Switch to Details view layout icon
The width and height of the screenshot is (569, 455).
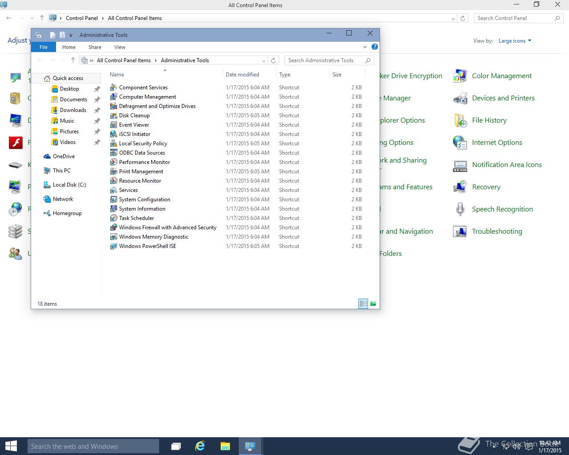click(363, 304)
